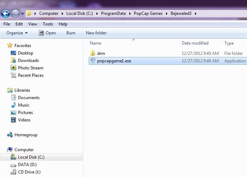Select the popcapgame1.exe file name

[x=114, y=61]
